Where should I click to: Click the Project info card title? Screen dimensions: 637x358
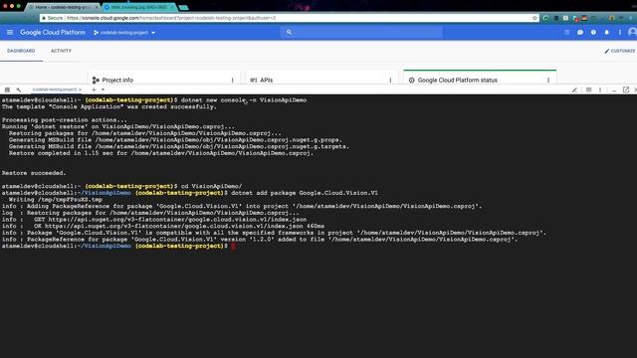pos(117,80)
